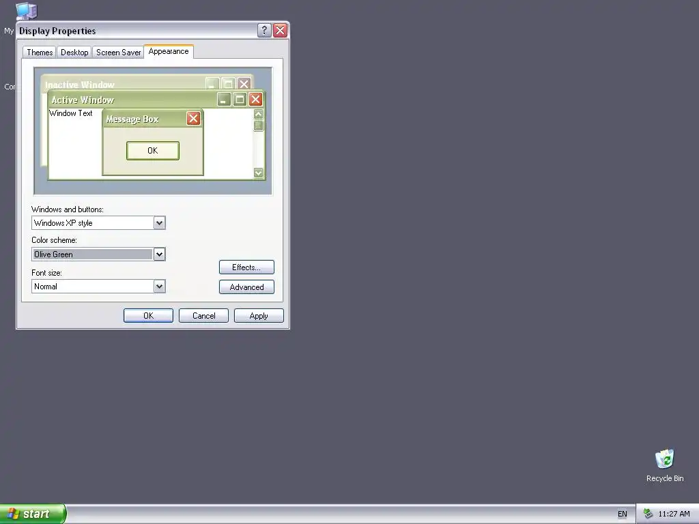Go to the Screen Saver tab

[118, 53]
